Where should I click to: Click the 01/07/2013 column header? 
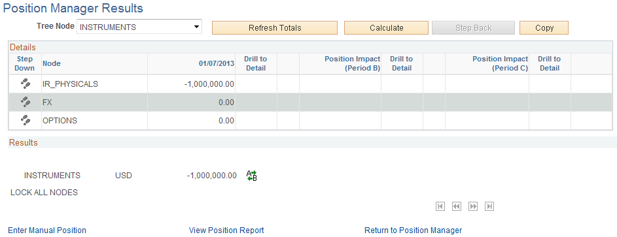click(x=217, y=63)
